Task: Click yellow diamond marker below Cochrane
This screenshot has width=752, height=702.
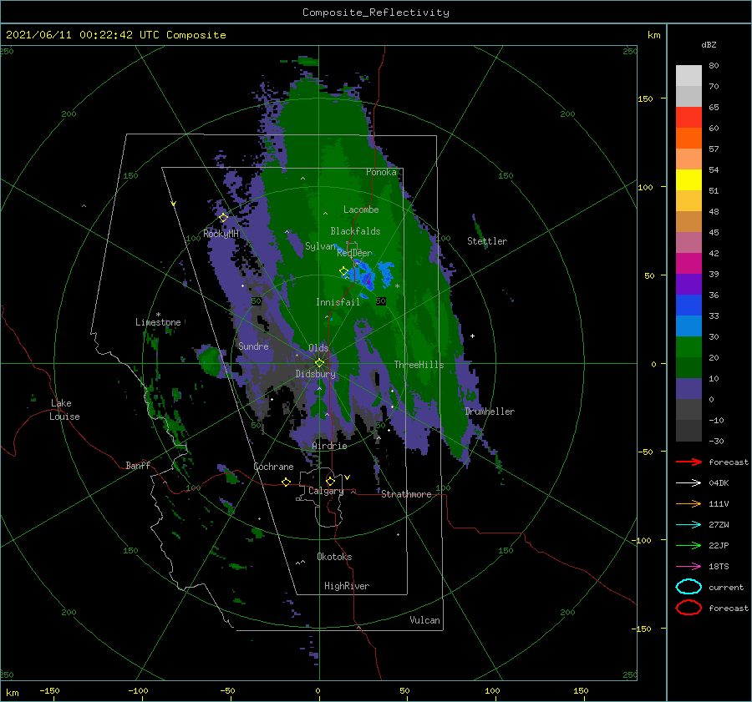Action: [x=286, y=482]
